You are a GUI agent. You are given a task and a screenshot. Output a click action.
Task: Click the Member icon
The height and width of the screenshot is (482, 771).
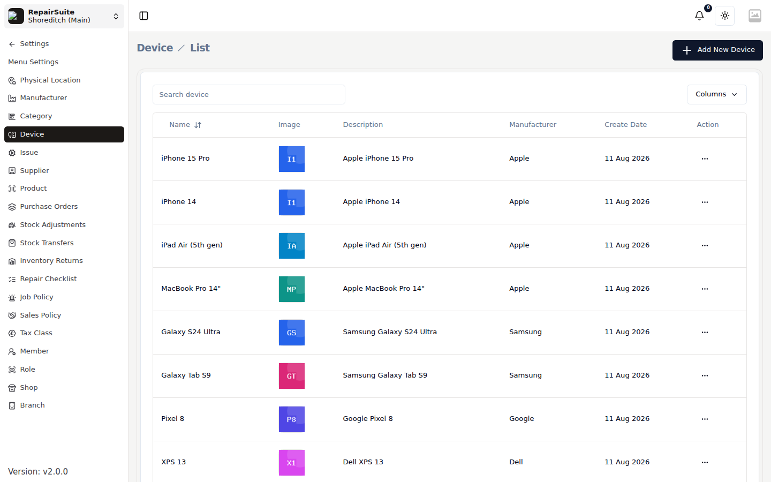12,351
